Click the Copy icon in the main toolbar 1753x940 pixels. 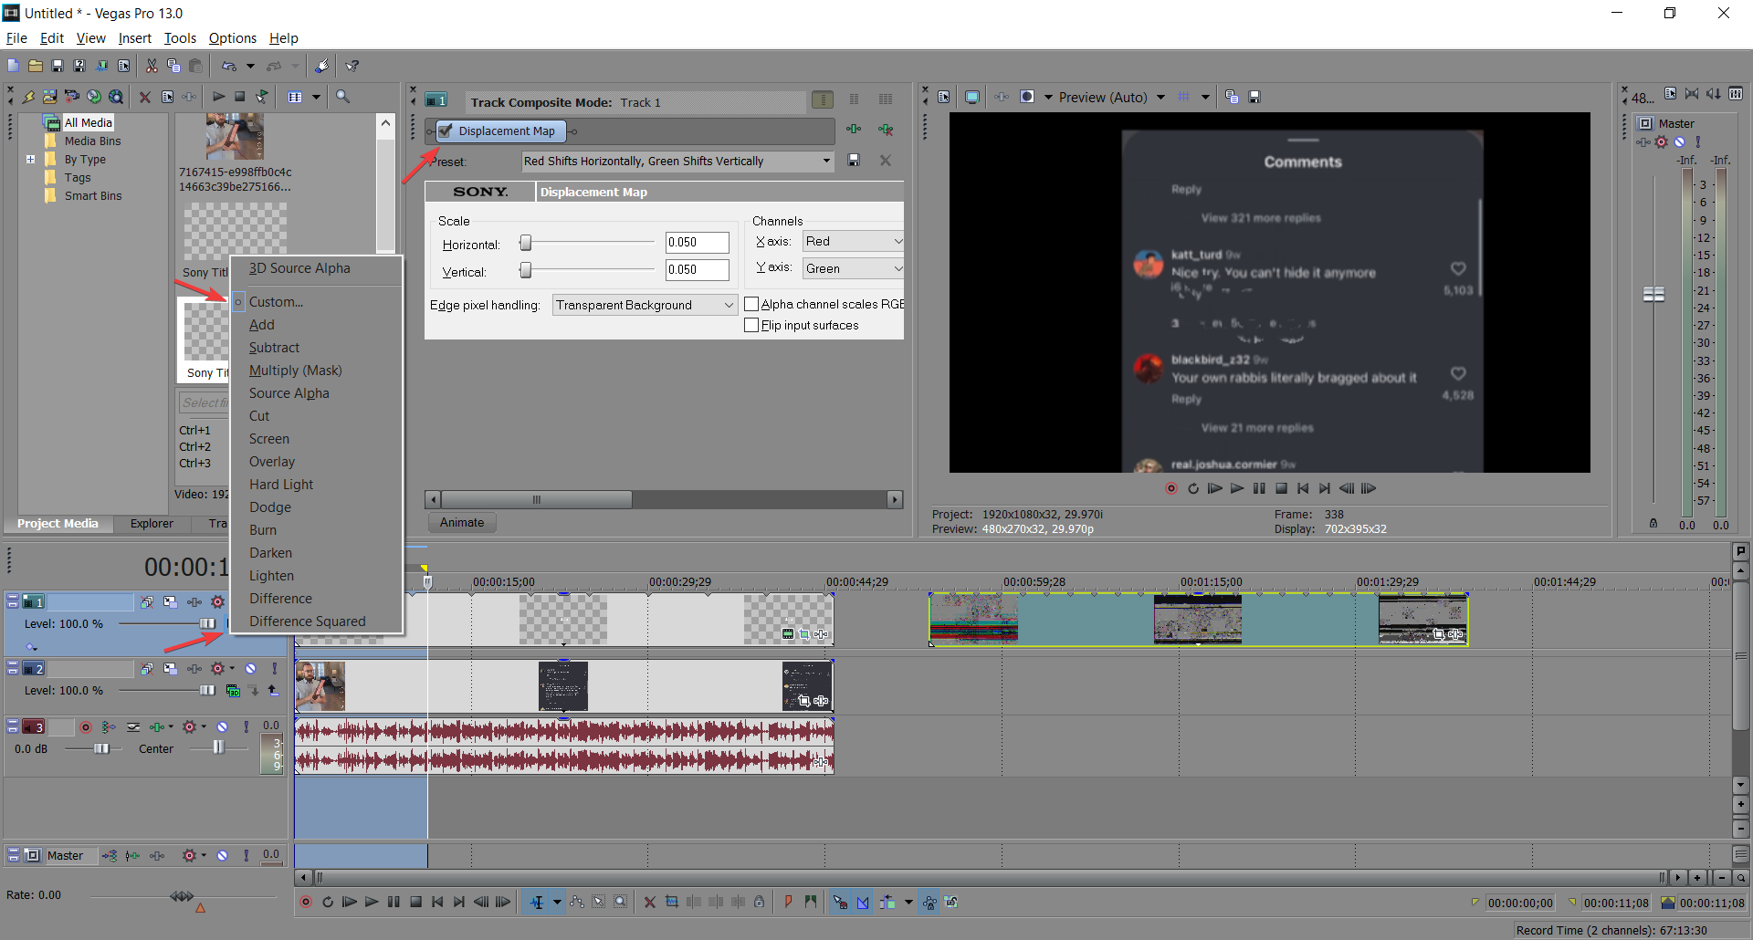pyautogui.click(x=173, y=66)
